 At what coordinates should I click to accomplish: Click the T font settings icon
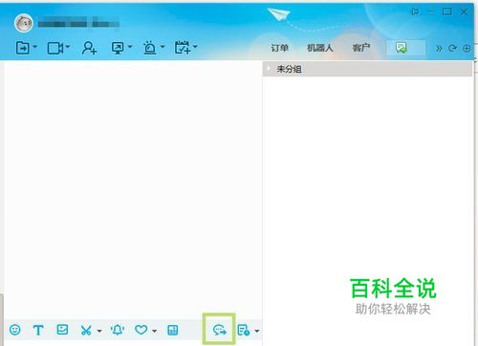point(38,330)
